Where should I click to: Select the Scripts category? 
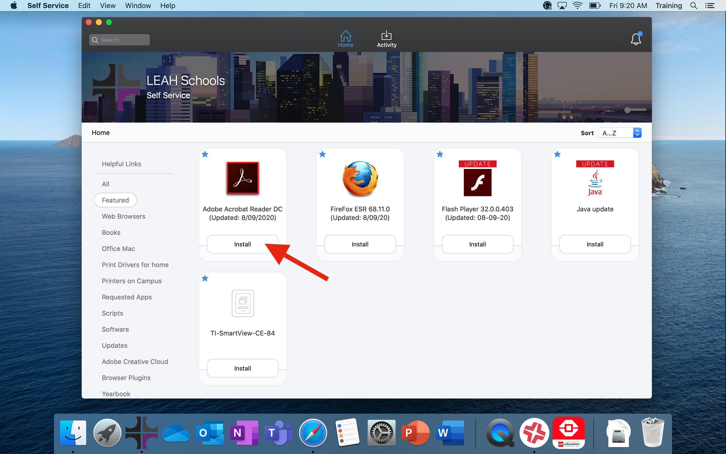pos(112,313)
